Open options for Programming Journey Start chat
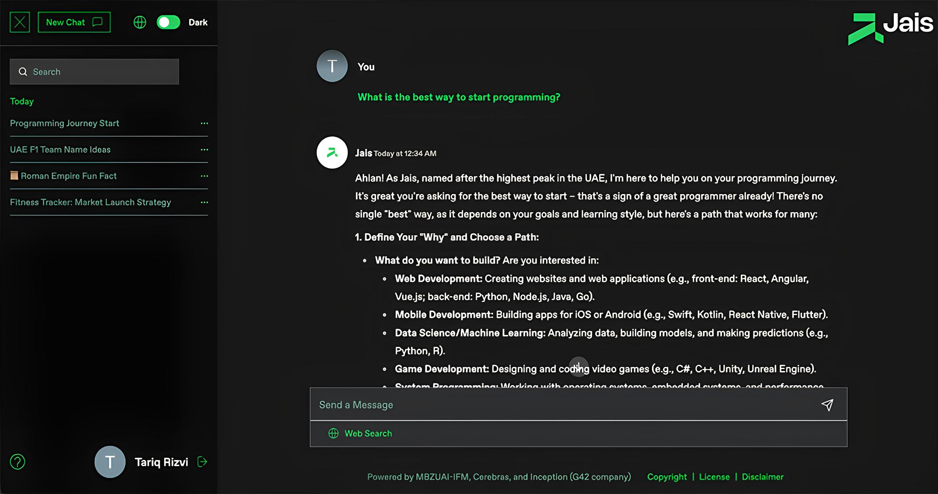The image size is (938, 494). pyautogui.click(x=204, y=123)
